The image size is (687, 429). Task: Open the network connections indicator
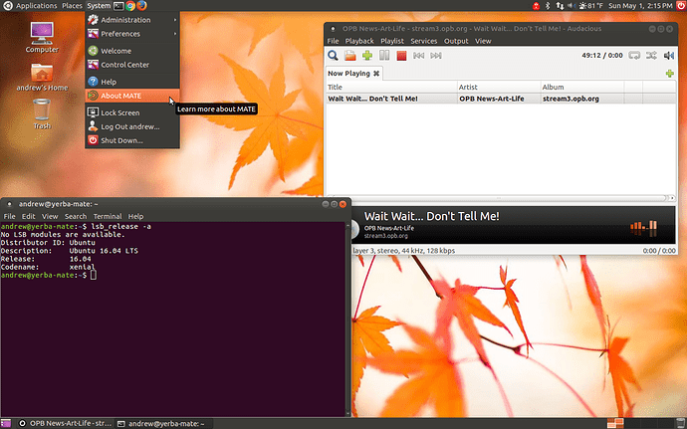point(560,6)
